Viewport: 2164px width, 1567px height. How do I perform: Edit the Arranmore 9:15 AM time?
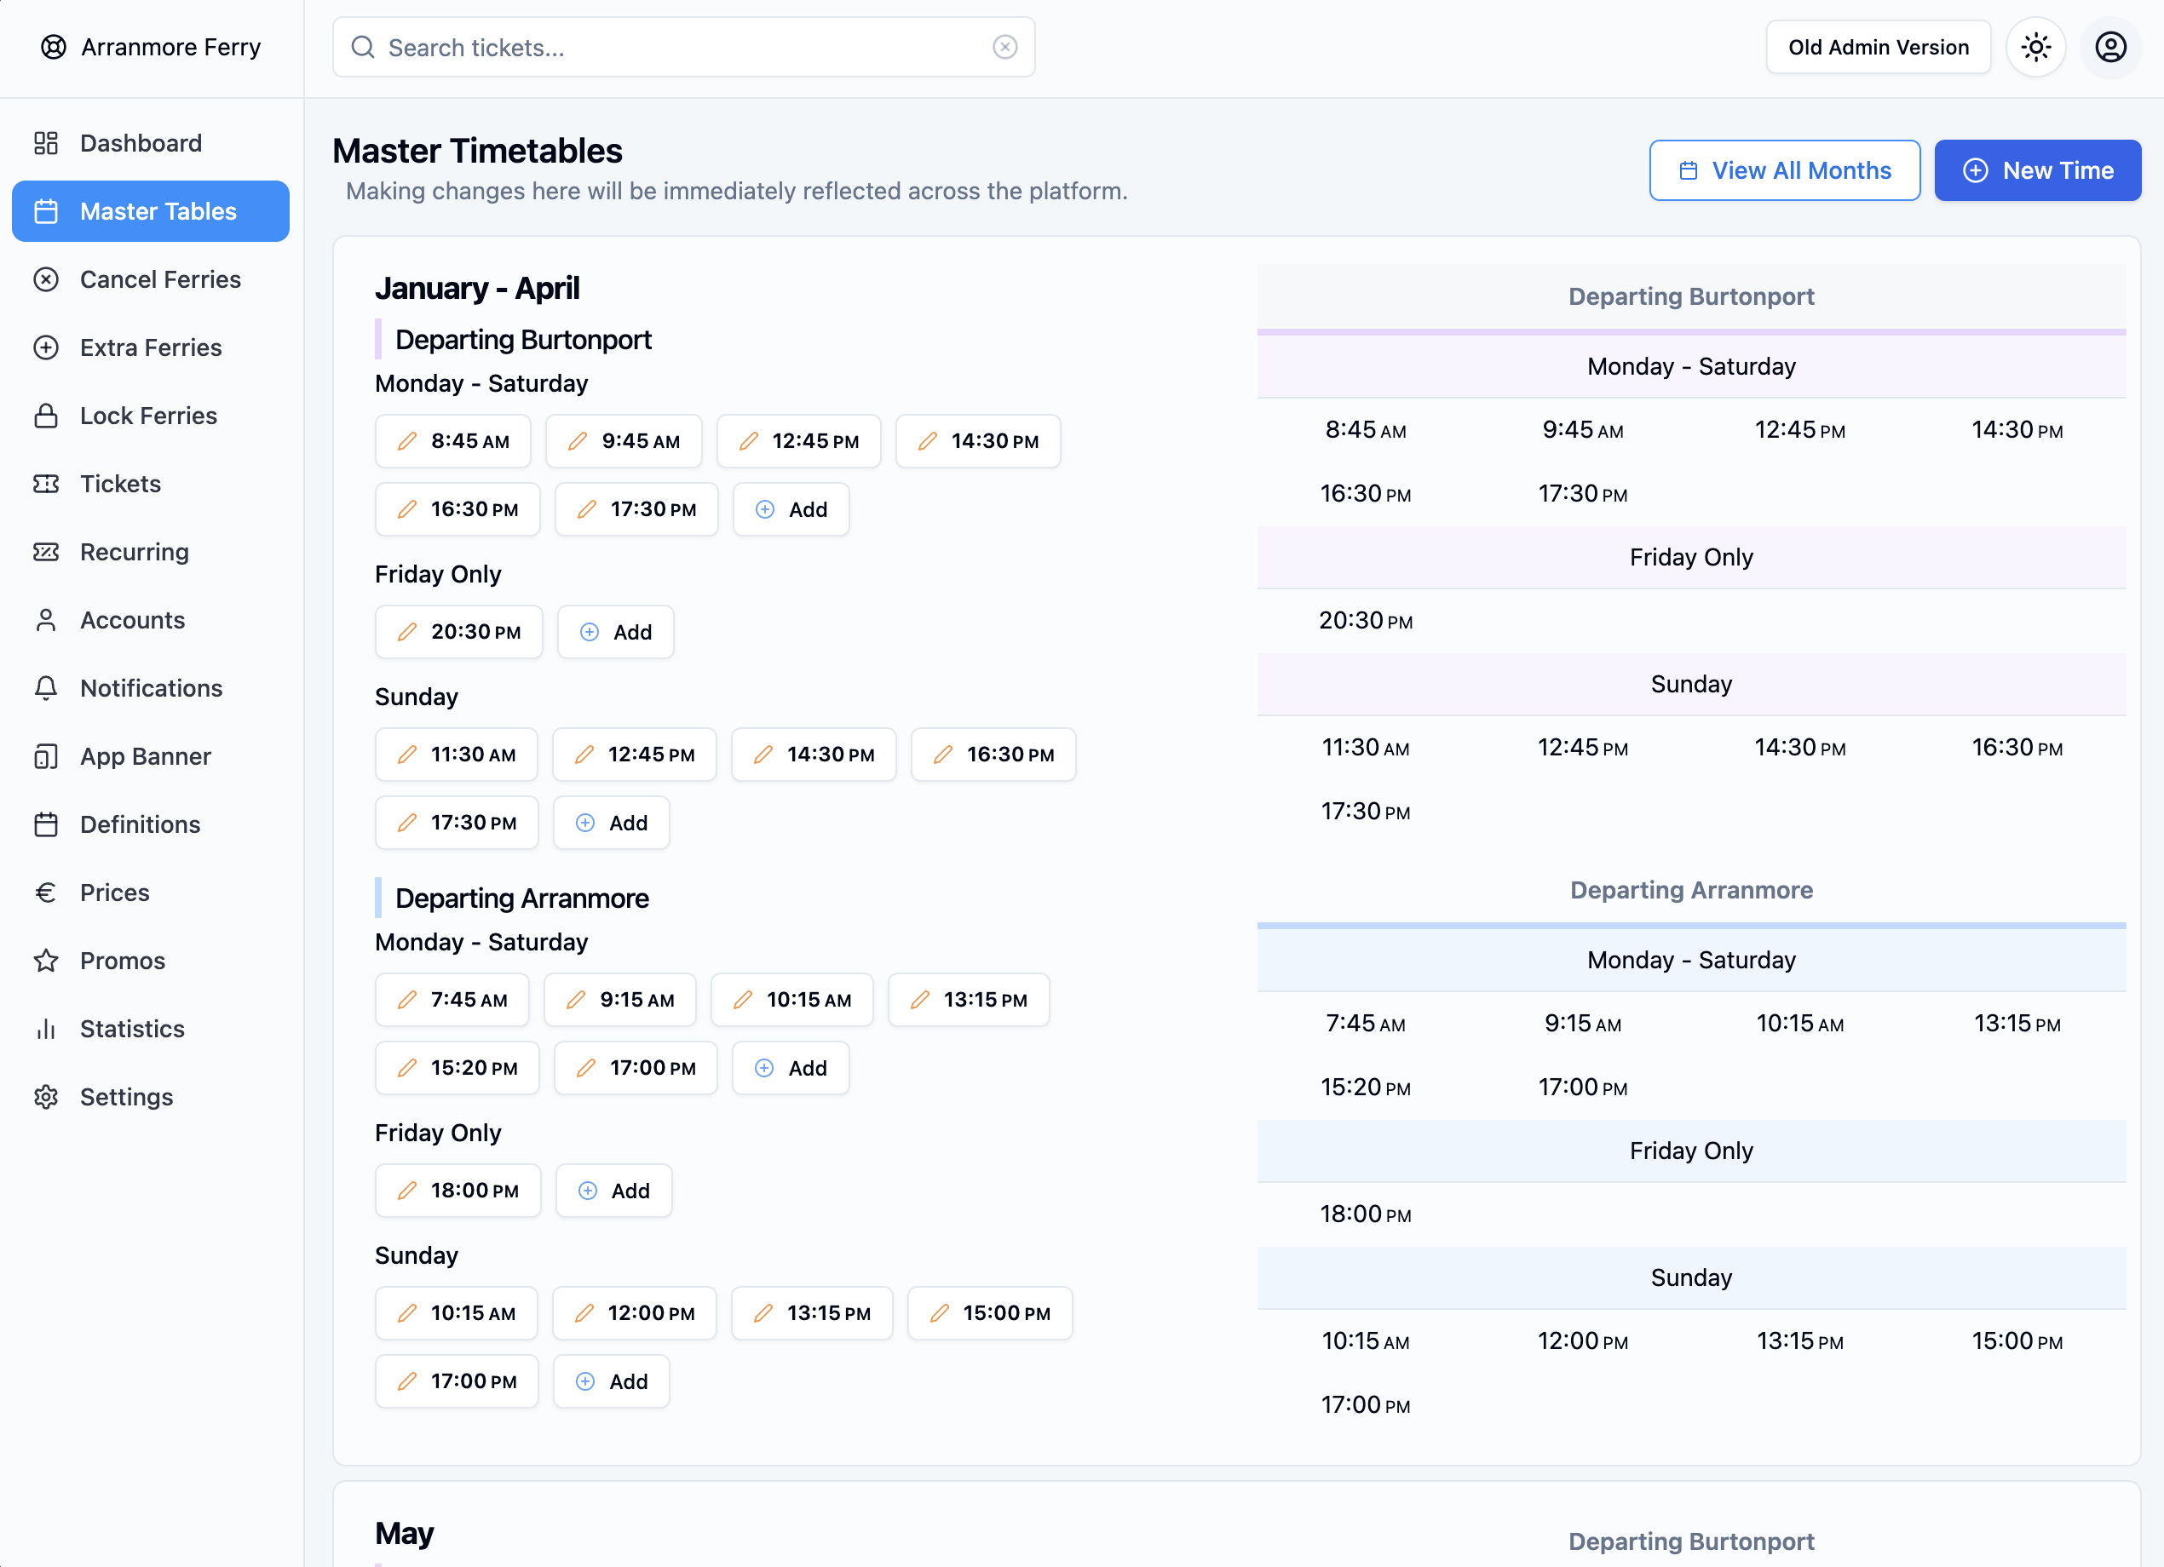620,1000
